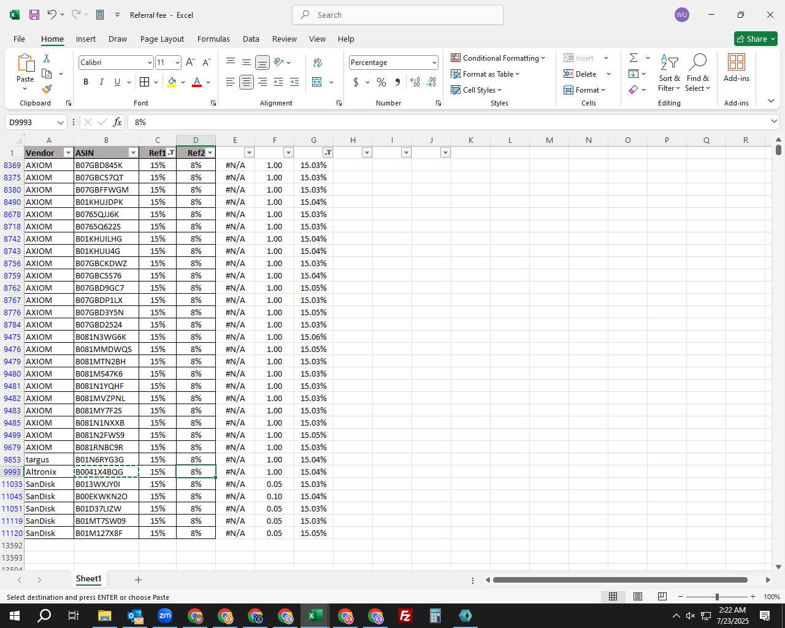Open the Percentage number format dropdown
785x628 pixels.
tap(434, 63)
